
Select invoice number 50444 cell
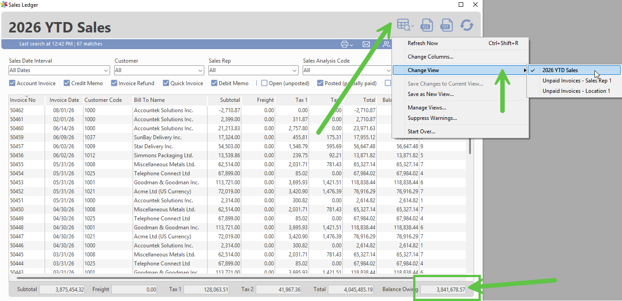click(x=27, y=264)
